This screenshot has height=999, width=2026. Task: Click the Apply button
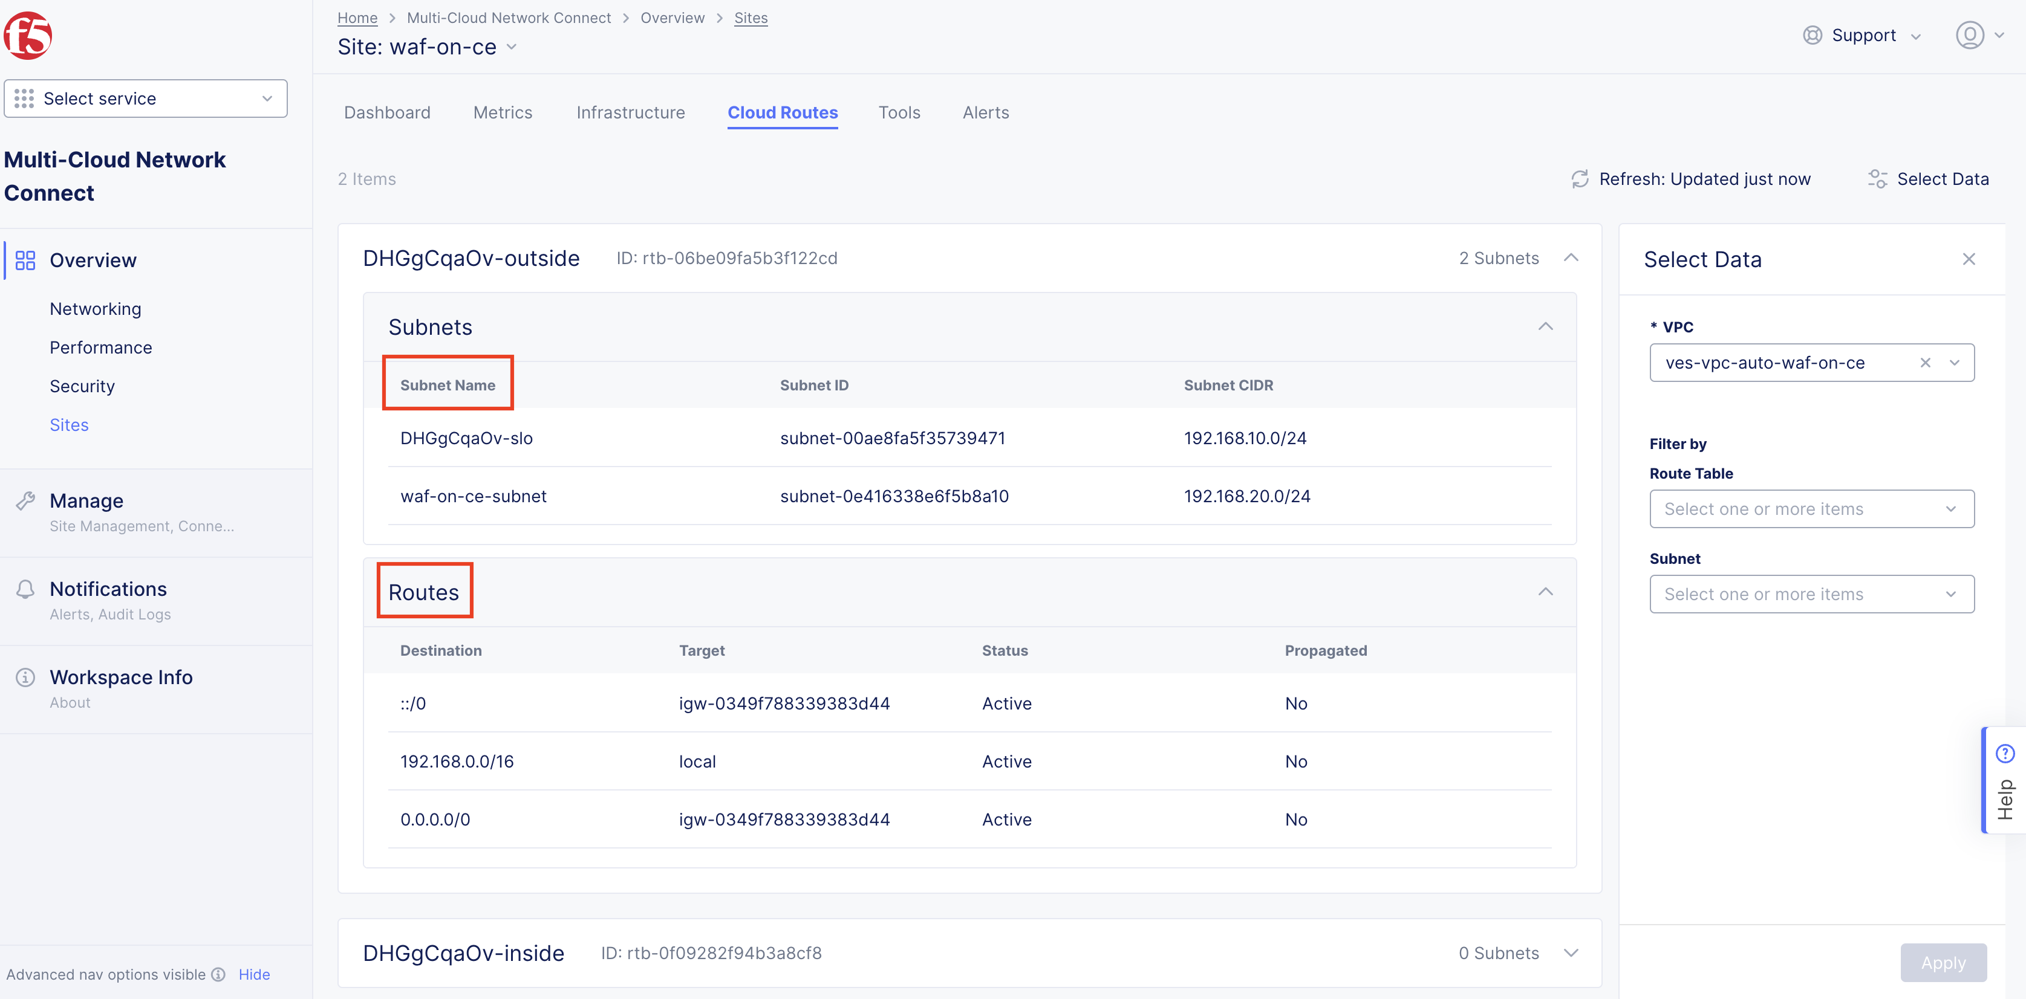1943,962
